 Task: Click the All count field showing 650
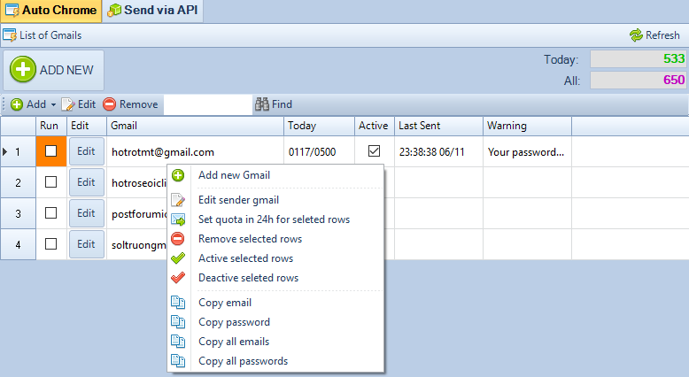pos(638,81)
